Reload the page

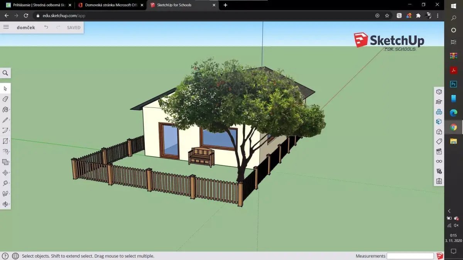point(26,16)
